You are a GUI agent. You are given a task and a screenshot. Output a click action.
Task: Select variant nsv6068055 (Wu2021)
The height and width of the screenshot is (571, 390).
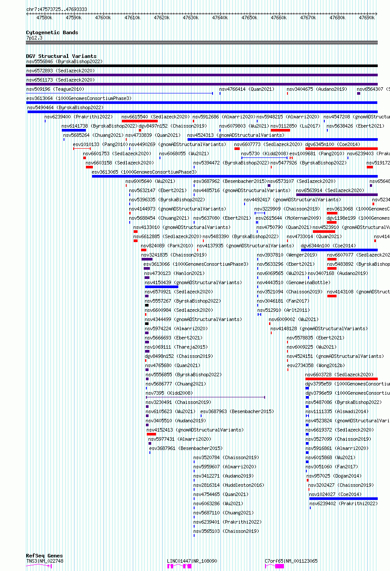click(x=184, y=153)
